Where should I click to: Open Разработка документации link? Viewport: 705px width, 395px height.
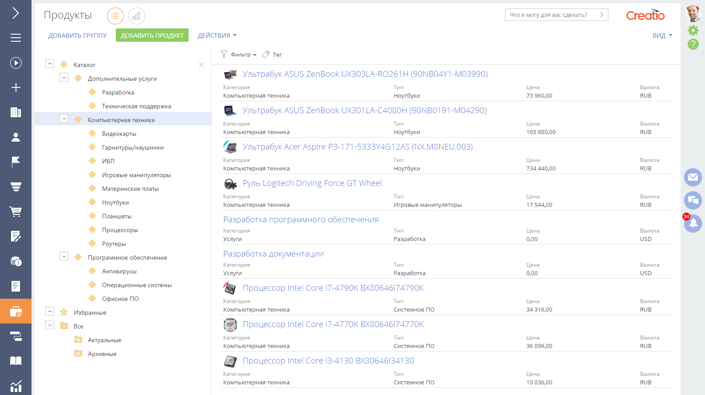273,254
